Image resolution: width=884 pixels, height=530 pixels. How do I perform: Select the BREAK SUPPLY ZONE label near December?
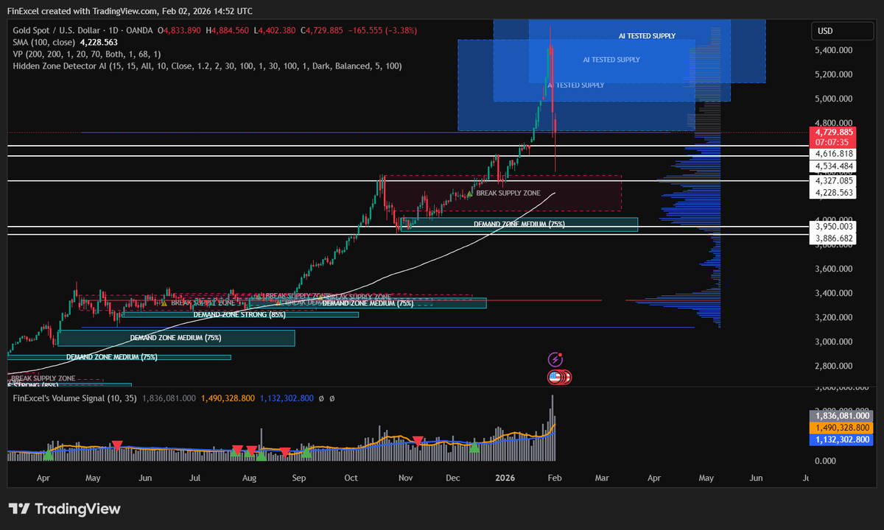click(x=508, y=193)
